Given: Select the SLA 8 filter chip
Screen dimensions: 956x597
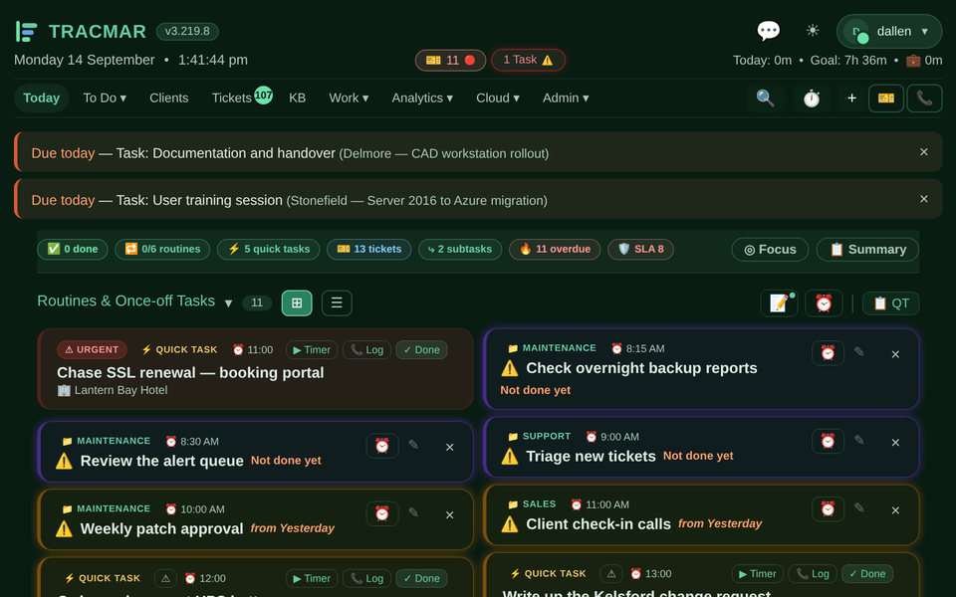Looking at the screenshot, I should coord(640,249).
